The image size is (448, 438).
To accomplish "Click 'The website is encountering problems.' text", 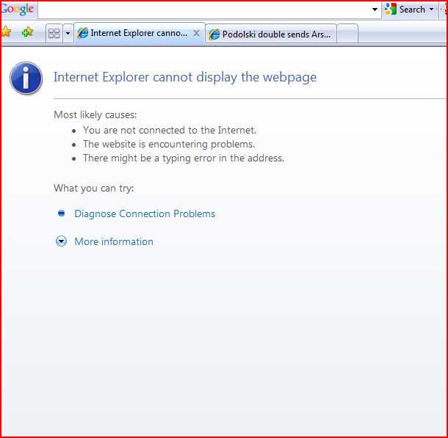I will (x=169, y=144).
